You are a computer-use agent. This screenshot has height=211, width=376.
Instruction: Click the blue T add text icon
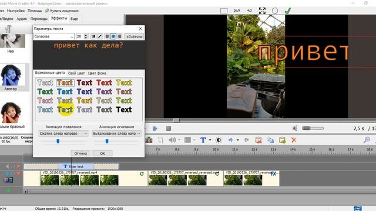coord(203,140)
